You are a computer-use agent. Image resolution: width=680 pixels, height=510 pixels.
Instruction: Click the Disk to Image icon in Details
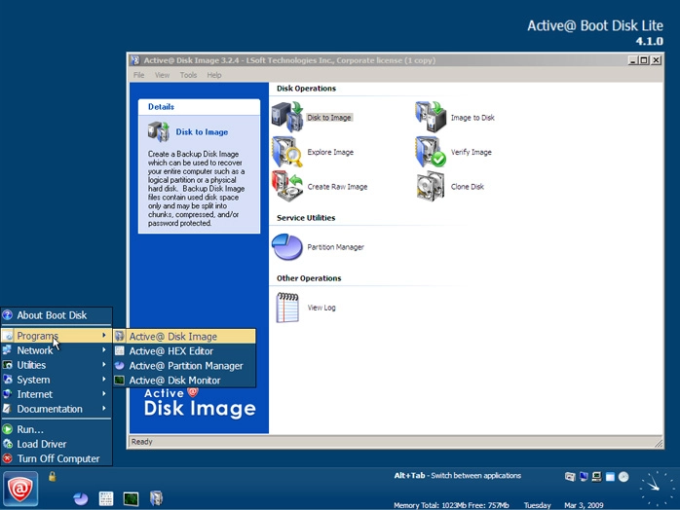point(158,131)
